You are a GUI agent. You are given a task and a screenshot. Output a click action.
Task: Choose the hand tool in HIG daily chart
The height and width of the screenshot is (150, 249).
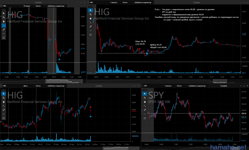[4, 102]
